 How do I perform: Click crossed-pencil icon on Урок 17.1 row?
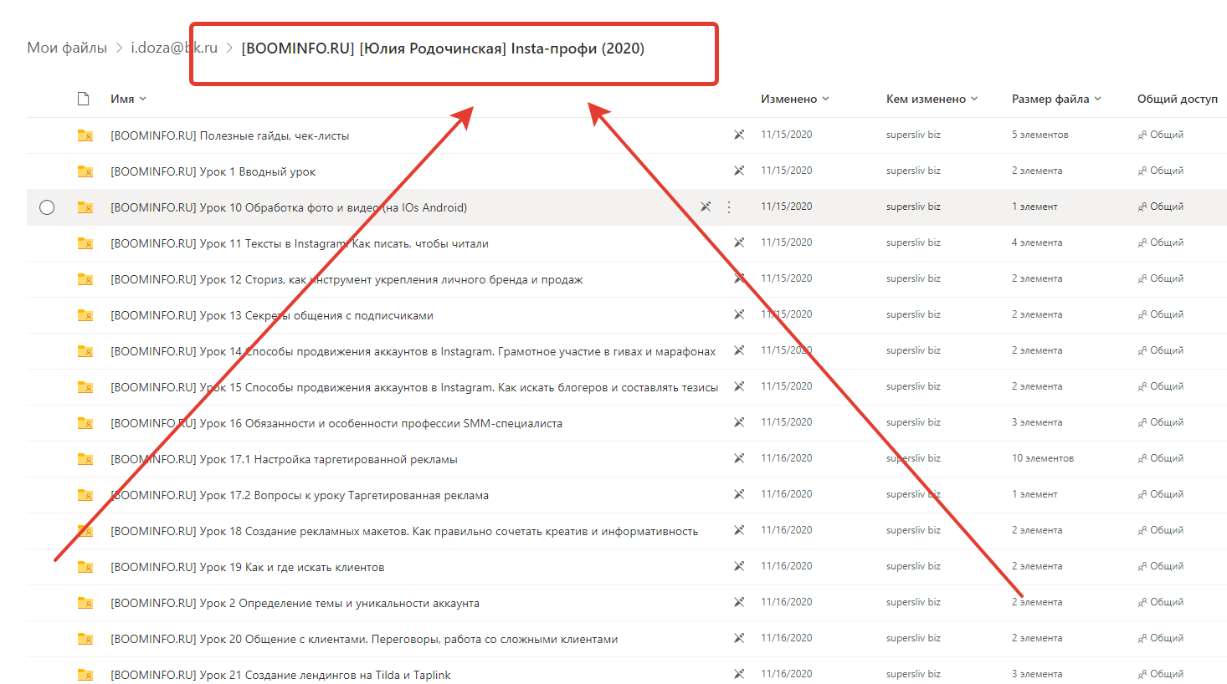[x=739, y=458]
